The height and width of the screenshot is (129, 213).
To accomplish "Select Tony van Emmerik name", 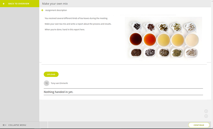I will [x=59, y=83].
